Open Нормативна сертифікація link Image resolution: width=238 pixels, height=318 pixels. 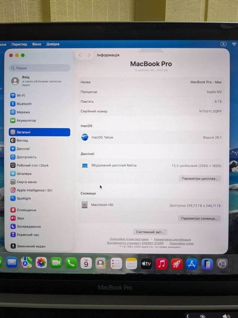(172, 239)
